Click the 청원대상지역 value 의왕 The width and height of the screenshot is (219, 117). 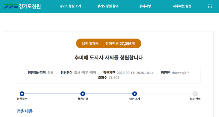(x=50, y=73)
